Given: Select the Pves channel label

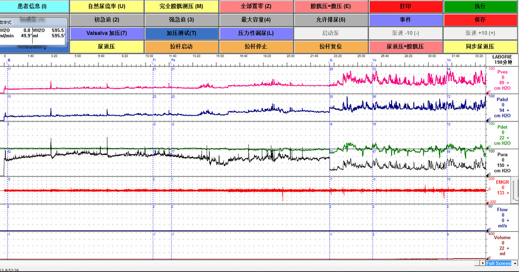Looking at the screenshot, I should (x=502, y=72).
